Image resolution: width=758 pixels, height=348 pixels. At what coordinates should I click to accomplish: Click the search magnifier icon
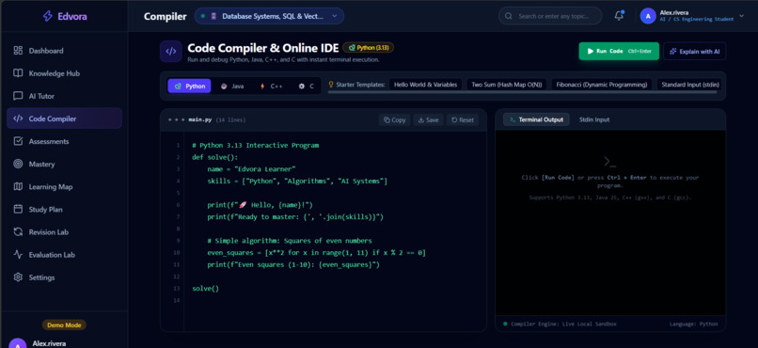509,16
